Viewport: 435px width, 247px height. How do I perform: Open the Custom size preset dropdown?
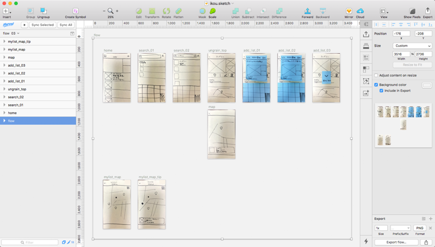click(412, 46)
